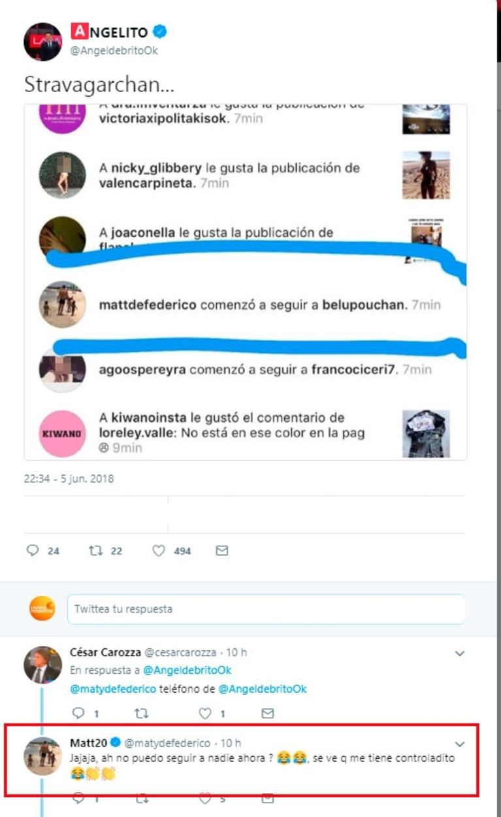Image resolution: width=501 pixels, height=817 pixels.
Task: Open more options chevron on César Carozza's tweet
Action: click(x=460, y=653)
